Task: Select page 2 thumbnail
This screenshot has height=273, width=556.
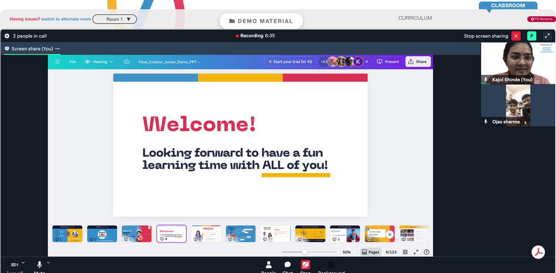Action: [102, 234]
